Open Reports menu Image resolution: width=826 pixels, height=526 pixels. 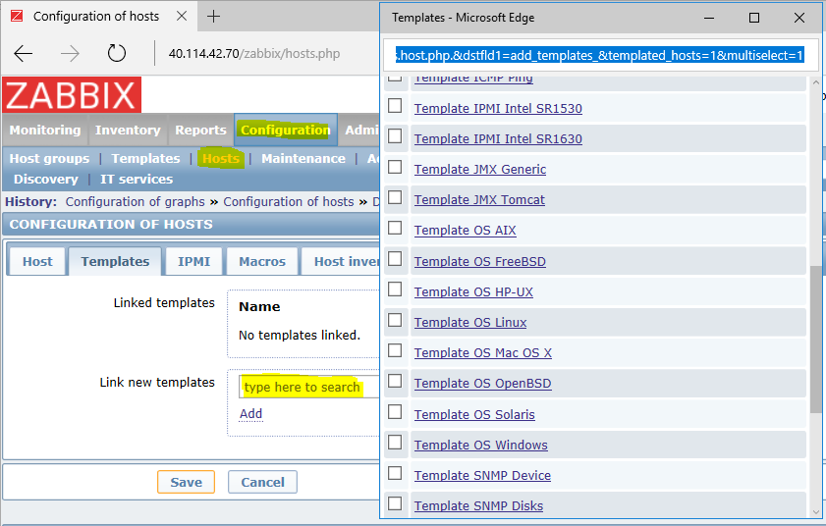(x=200, y=131)
